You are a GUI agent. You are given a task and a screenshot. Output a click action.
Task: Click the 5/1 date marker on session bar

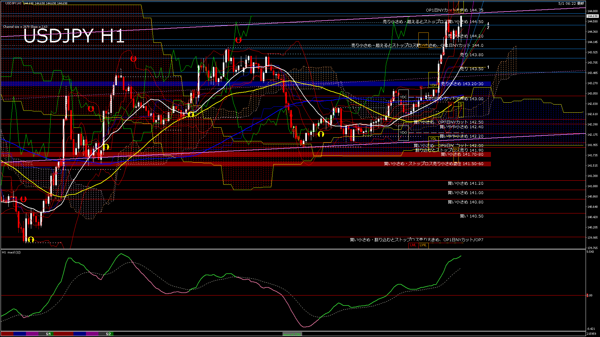[48, 334]
